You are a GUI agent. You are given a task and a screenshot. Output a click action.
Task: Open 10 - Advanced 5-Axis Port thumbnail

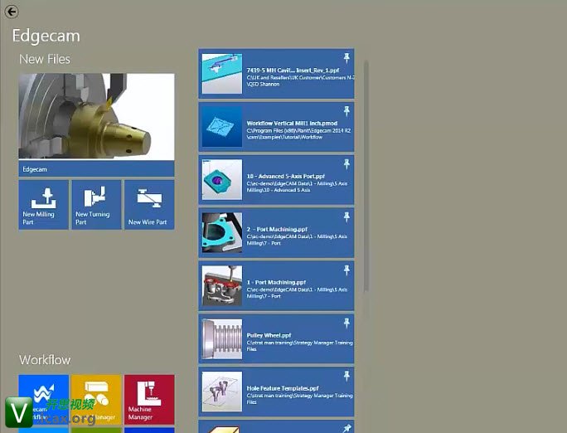222,180
